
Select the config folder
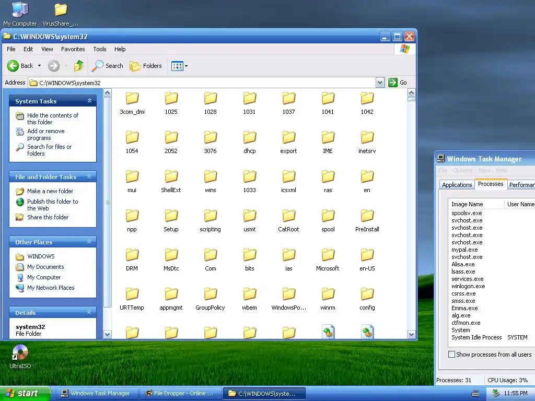[x=367, y=299]
